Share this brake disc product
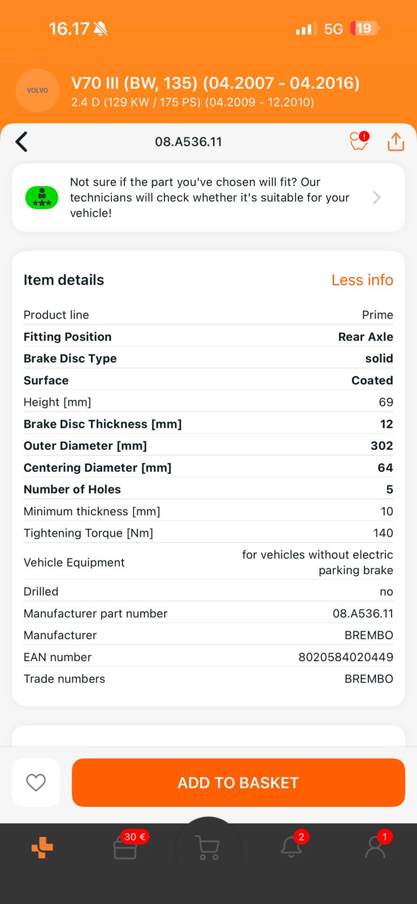The image size is (417, 904). pyautogui.click(x=396, y=142)
